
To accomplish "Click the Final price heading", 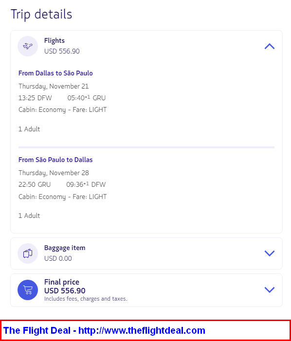I will tap(61, 282).
